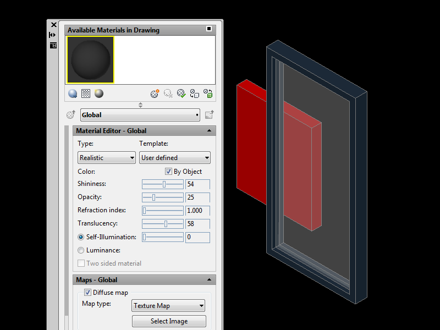Click the swatch panel resize arrows

[140, 105]
